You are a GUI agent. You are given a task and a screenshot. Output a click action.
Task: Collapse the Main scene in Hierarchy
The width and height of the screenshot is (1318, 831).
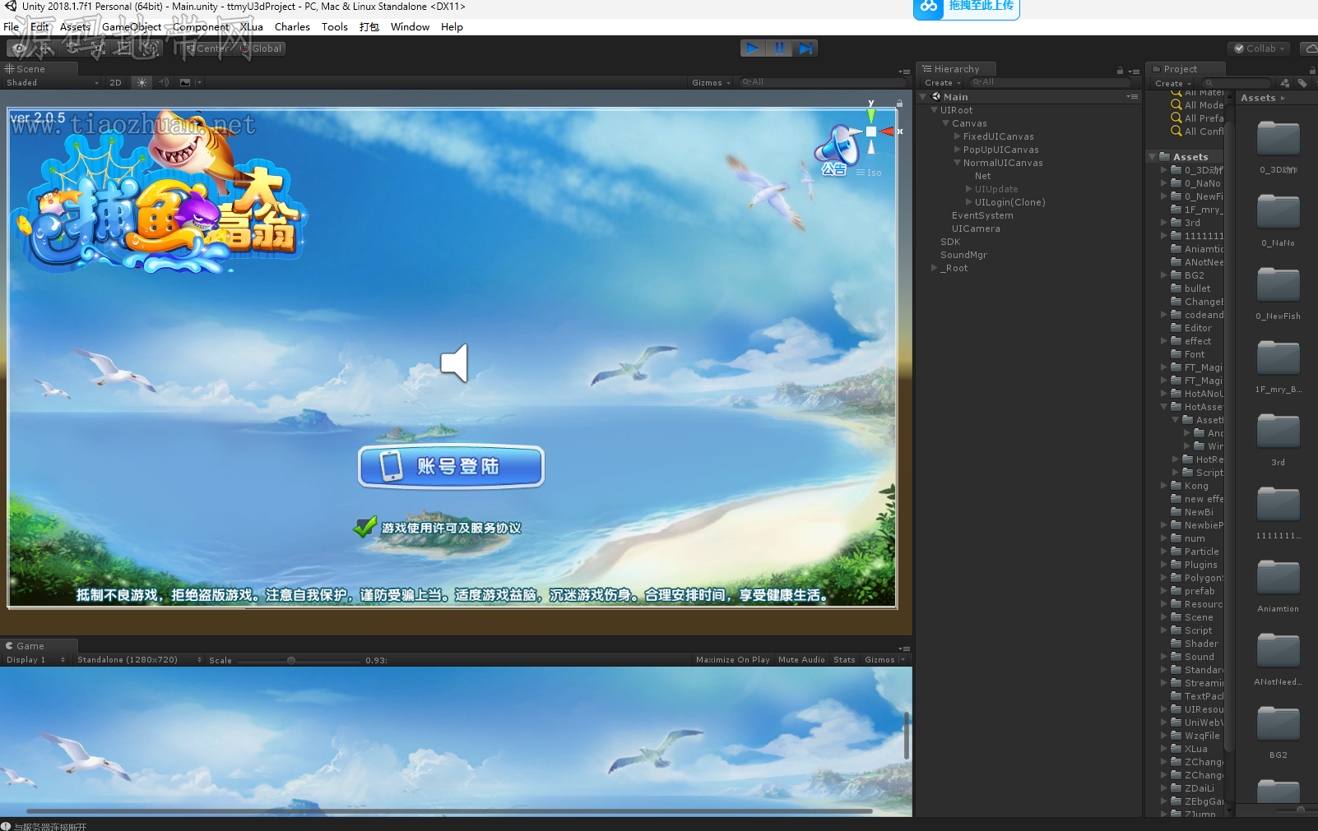(x=923, y=97)
